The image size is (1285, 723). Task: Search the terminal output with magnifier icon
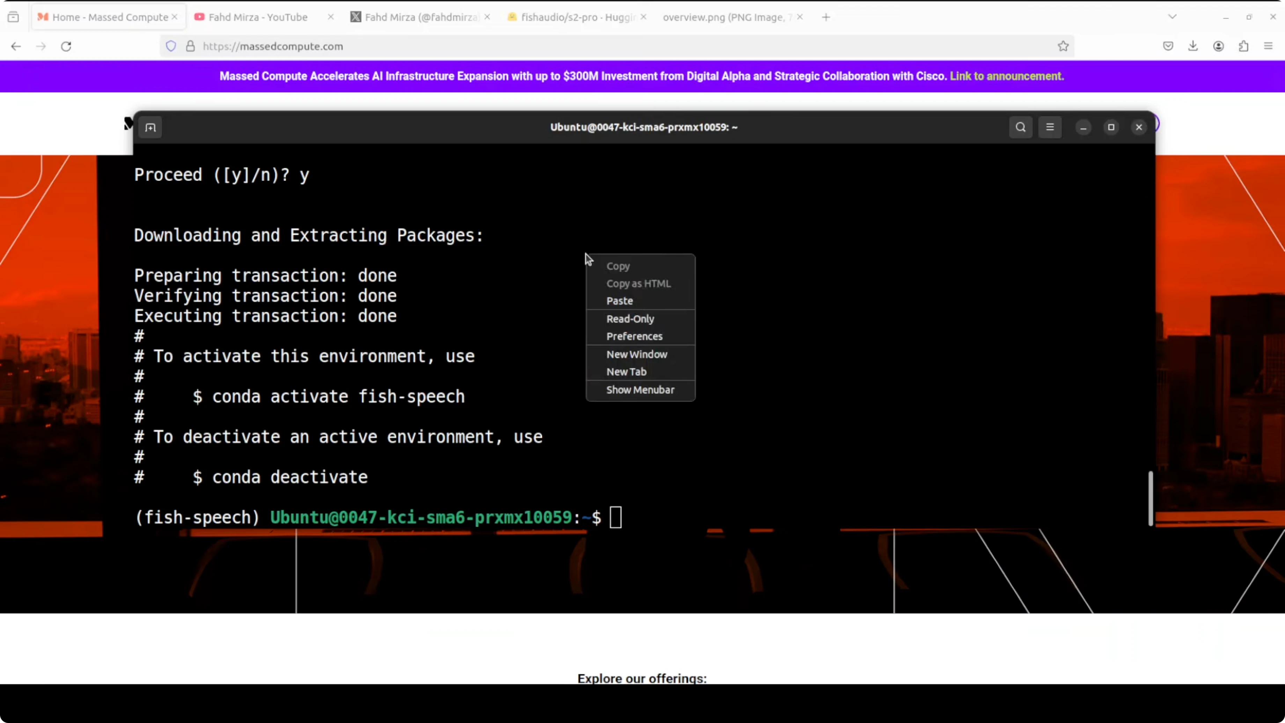pos(1021,127)
